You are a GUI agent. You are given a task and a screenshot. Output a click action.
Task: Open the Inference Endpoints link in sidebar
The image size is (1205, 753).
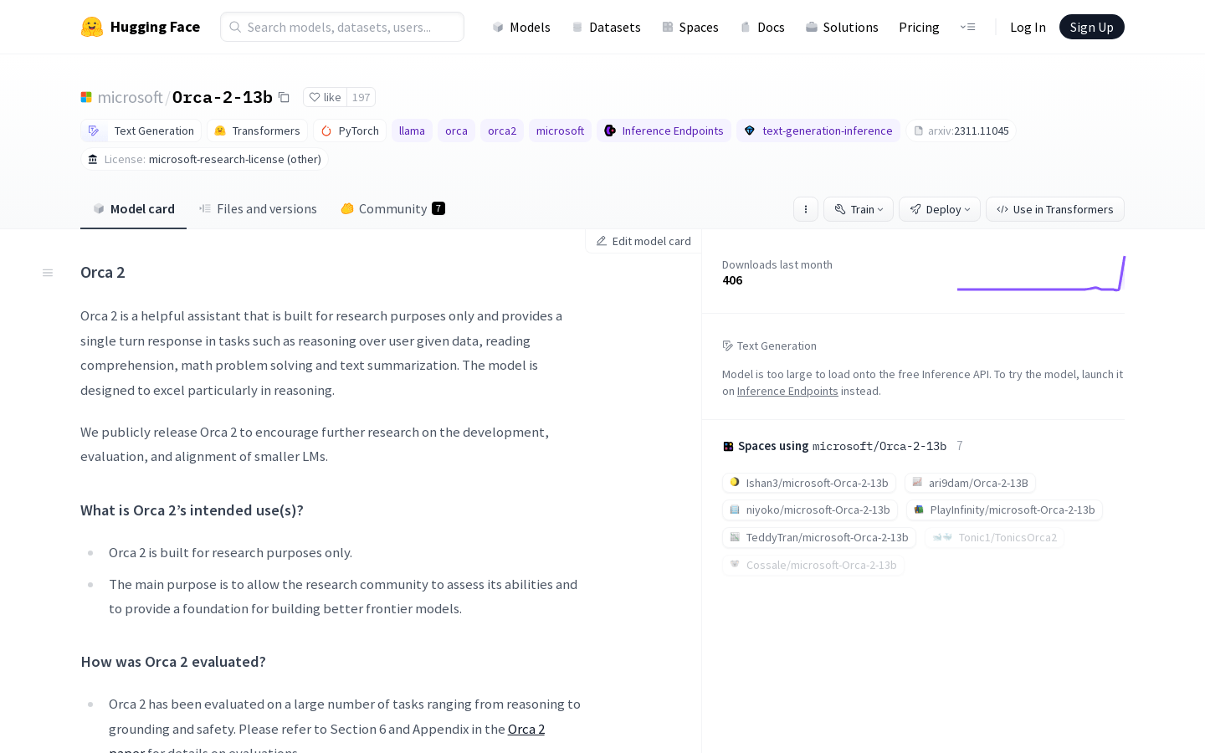tap(787, 391)
